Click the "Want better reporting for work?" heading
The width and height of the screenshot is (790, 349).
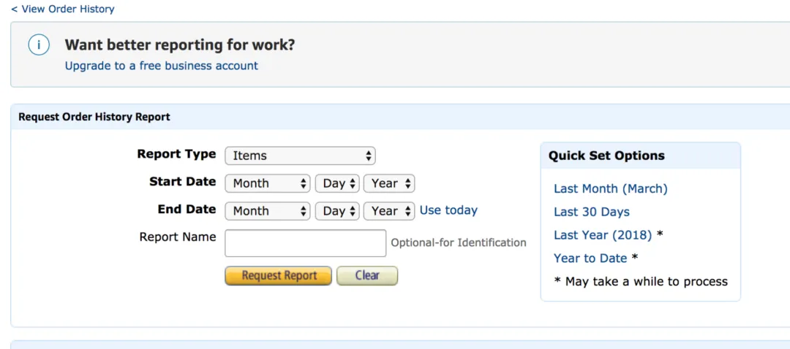coord(180,45)
